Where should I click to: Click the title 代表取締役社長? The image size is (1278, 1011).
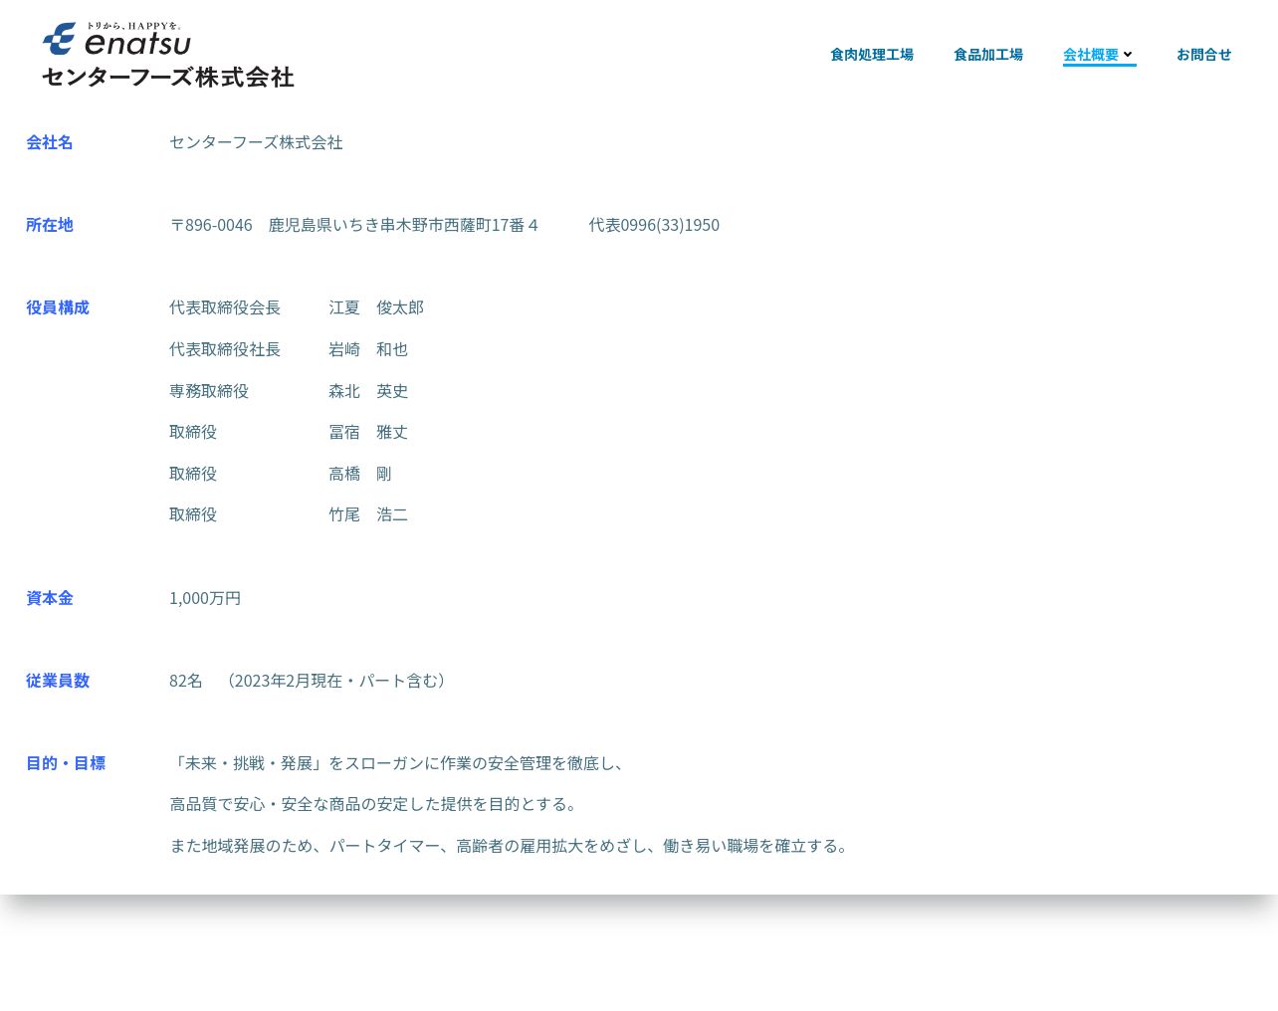click(x=225, y=349)
